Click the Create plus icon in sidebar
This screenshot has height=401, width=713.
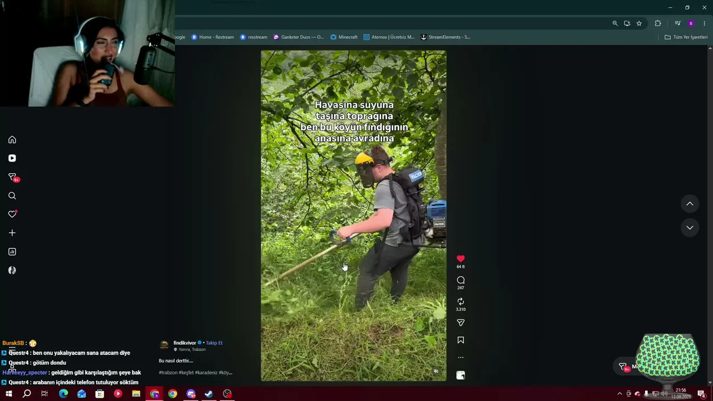point(12,233)
